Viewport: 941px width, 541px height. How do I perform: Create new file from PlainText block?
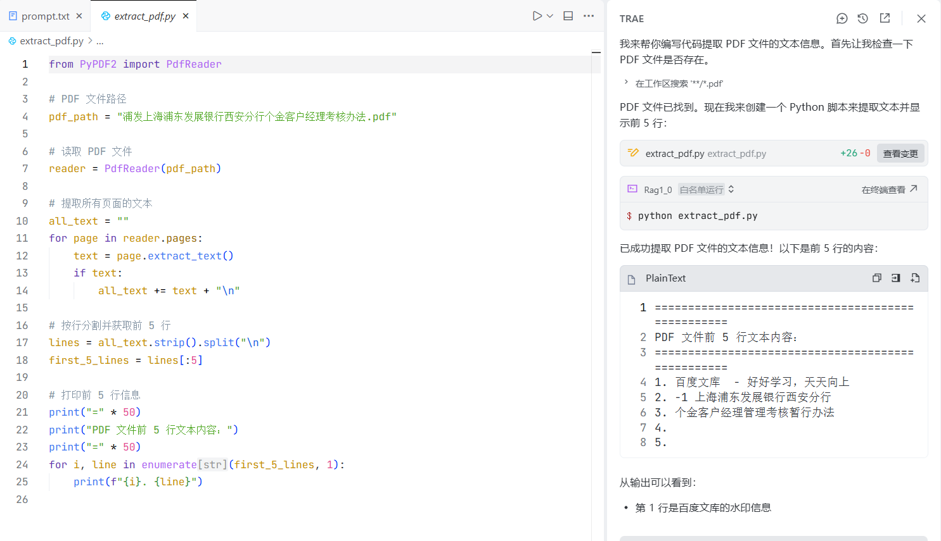[x=915, y=278]
